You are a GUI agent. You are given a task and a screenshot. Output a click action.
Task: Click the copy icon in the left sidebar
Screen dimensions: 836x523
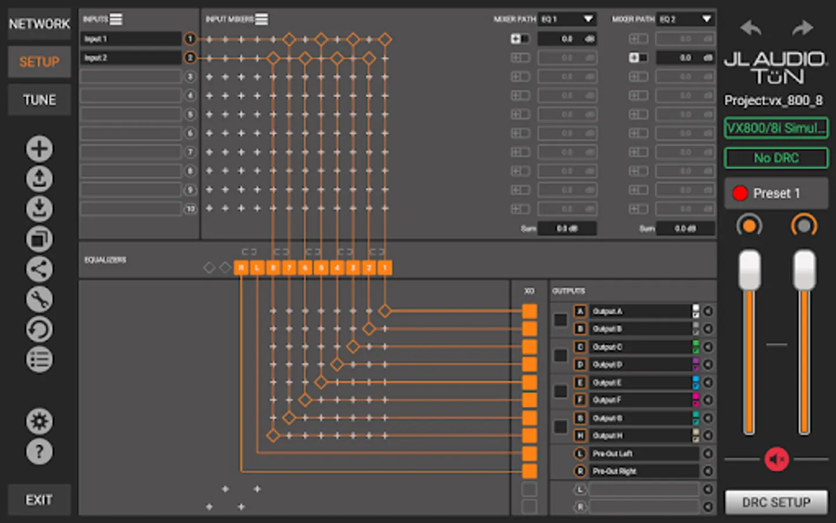pyautogui.click(x=39, y=239)
